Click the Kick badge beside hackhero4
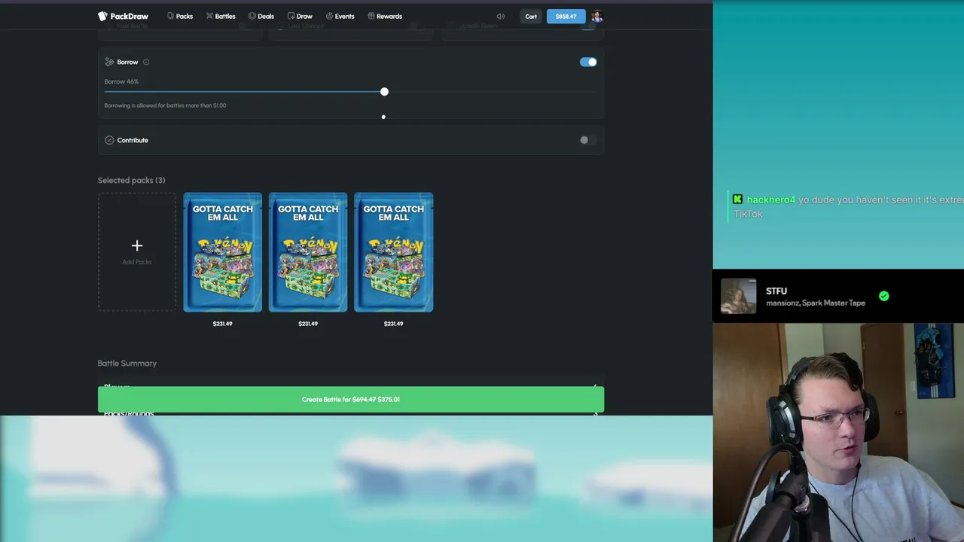Image resolution: width=964 pixels, height=542 pixels. 738,199
